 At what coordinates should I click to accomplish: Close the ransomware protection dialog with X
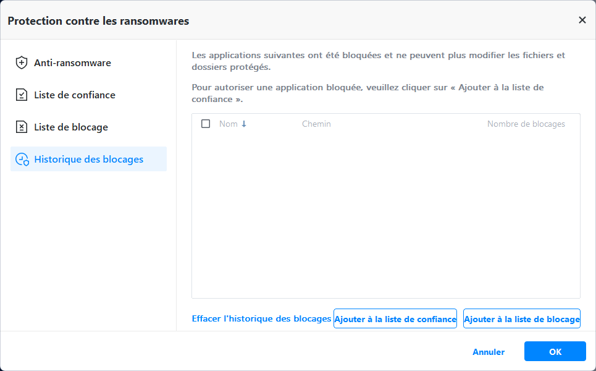click(x=582, y=20)
